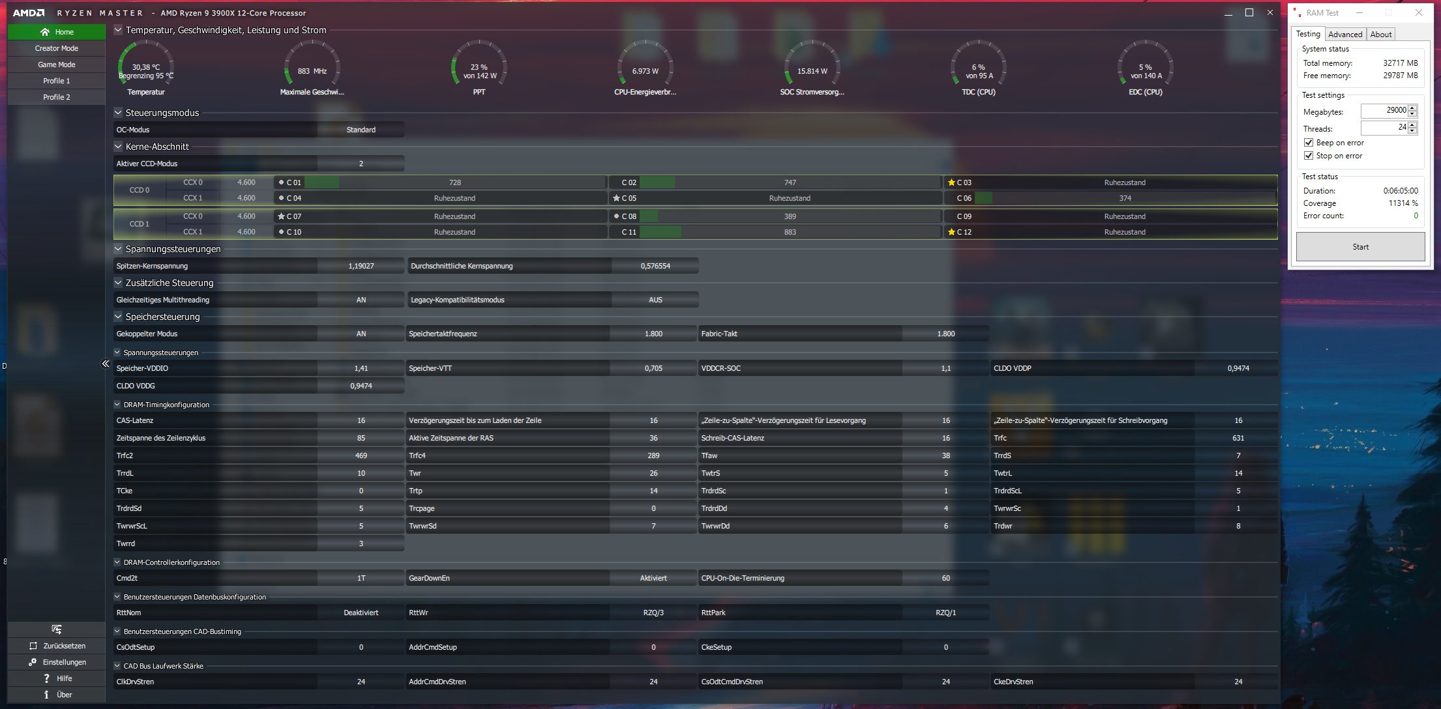Click the import/export profile icon
This screenshot has height=709, width=1441.
tap(57, 629)
